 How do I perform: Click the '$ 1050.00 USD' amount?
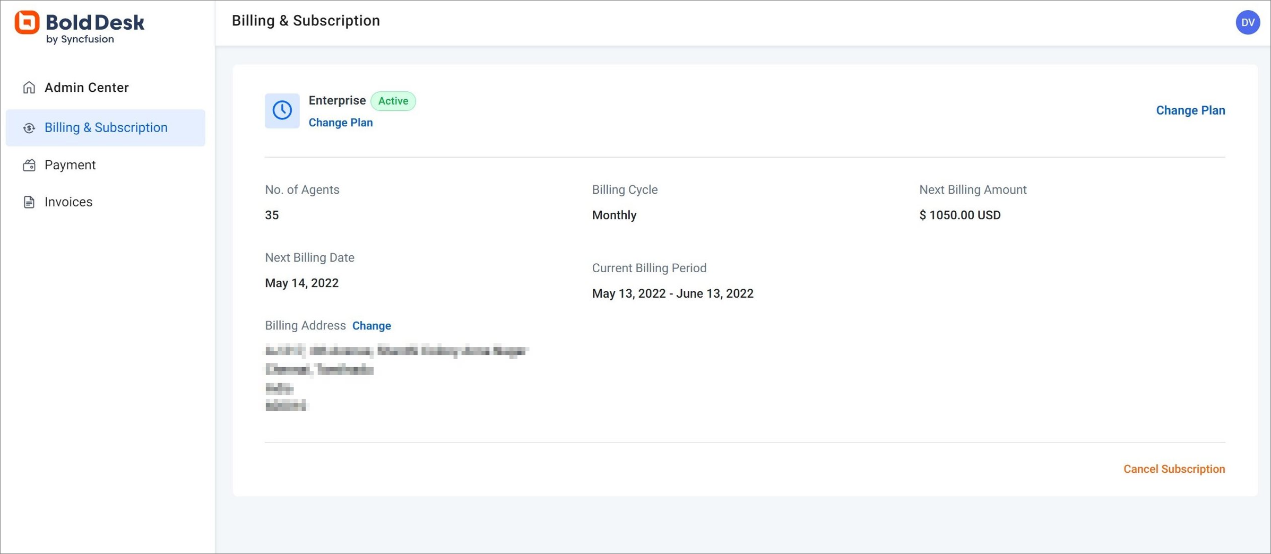[959, 215]
